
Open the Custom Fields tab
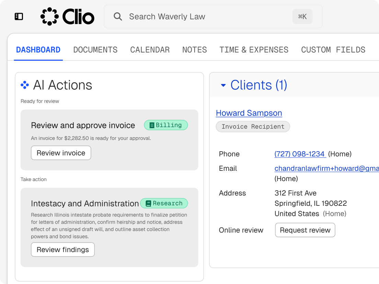point(333,50)
